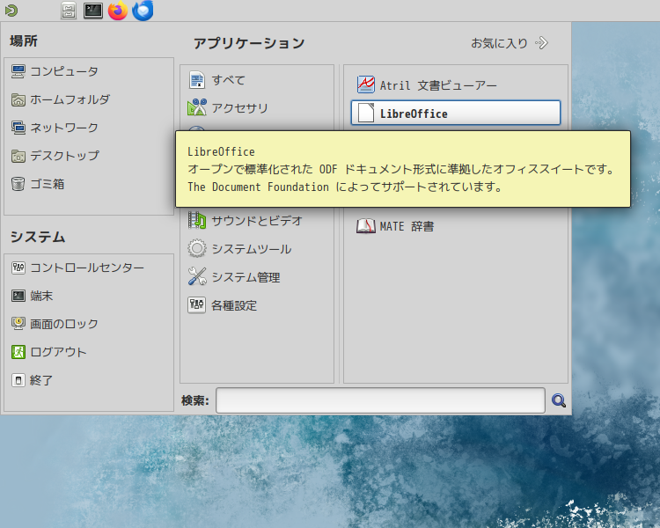
Task: Open デスクトップ folder entry
Action: [55, 156]
